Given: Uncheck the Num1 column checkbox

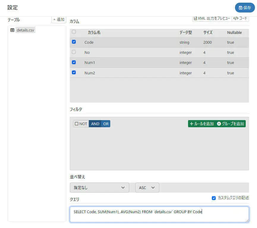Looking at the screenshot, I should [x=74, y=62].
